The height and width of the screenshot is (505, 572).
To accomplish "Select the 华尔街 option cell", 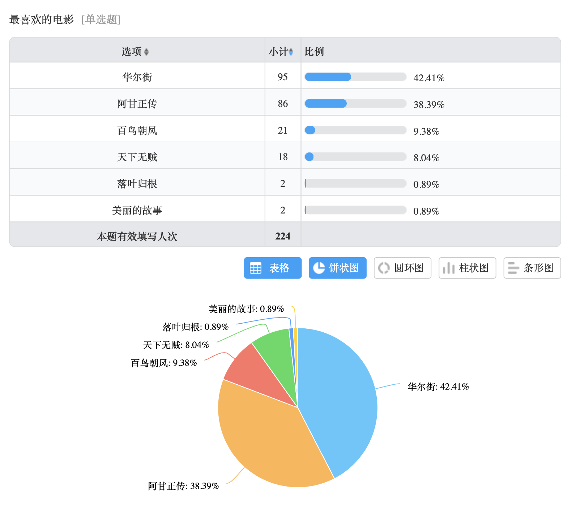I will pyautogui.click(x=137, y=75).
